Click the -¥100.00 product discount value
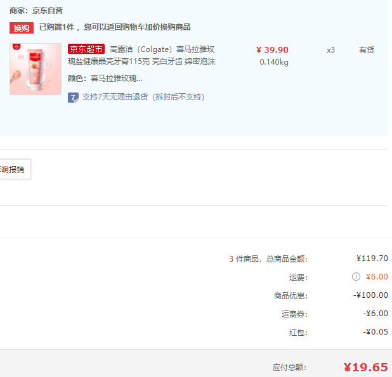The width and height of the screenshot is (392, 377). tap(370, 295)
